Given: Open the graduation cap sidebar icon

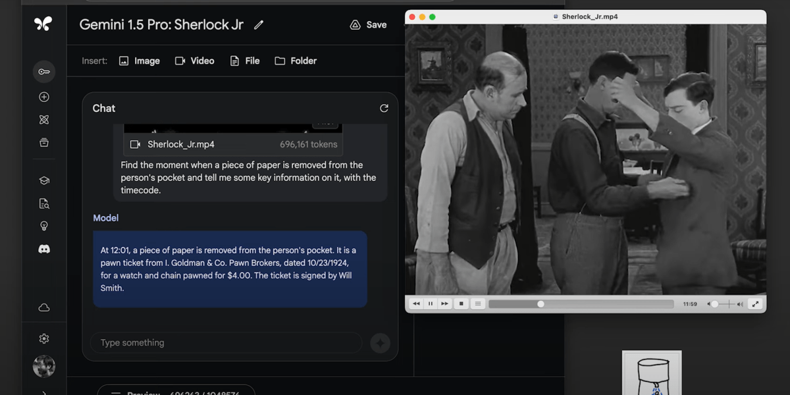Looking at the screenshot, I should tap(44, 180).
